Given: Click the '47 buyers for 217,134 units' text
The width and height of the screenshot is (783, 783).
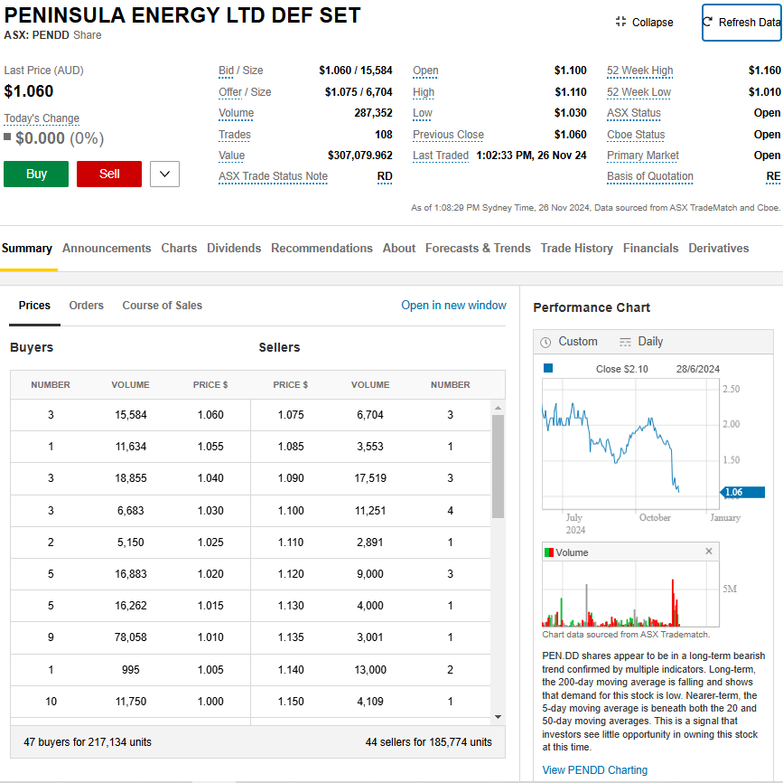Looking at the screenshot, I should [88, 742].
